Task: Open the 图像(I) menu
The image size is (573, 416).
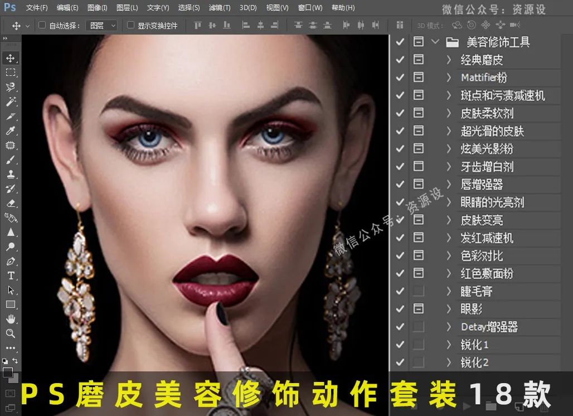Action: pyautogui.click(x=97, y=8)
